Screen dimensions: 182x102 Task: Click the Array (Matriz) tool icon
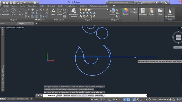tap(41, 16)
